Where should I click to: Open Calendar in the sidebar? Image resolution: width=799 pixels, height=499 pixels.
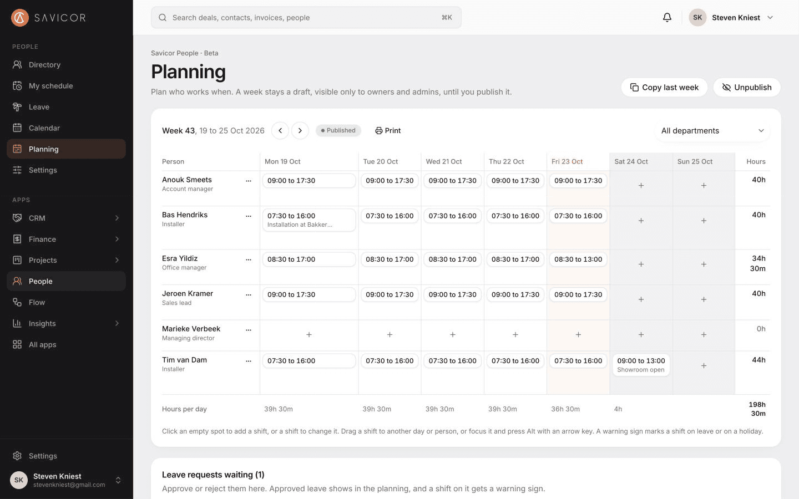click(66, 128)
